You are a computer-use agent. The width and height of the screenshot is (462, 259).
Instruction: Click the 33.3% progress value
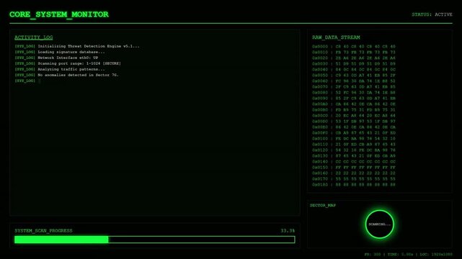tap(288, 231)
